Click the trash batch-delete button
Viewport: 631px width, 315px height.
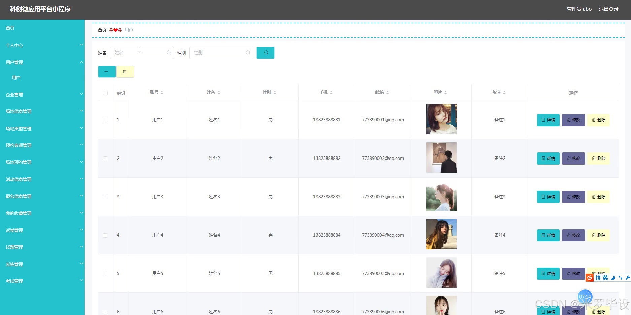point(125,72)
